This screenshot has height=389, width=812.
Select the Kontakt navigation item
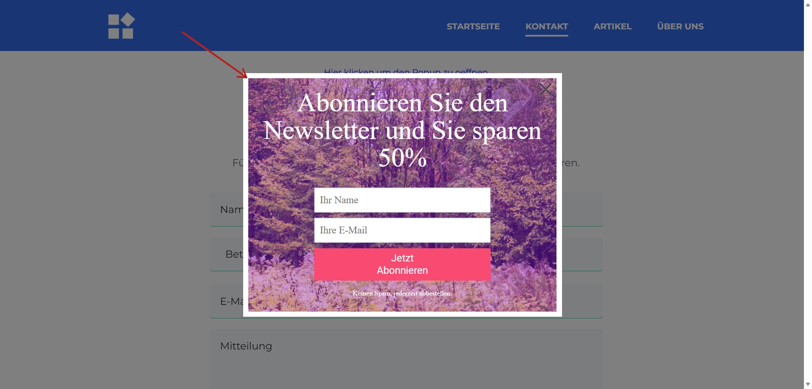(x=547, y=26)
